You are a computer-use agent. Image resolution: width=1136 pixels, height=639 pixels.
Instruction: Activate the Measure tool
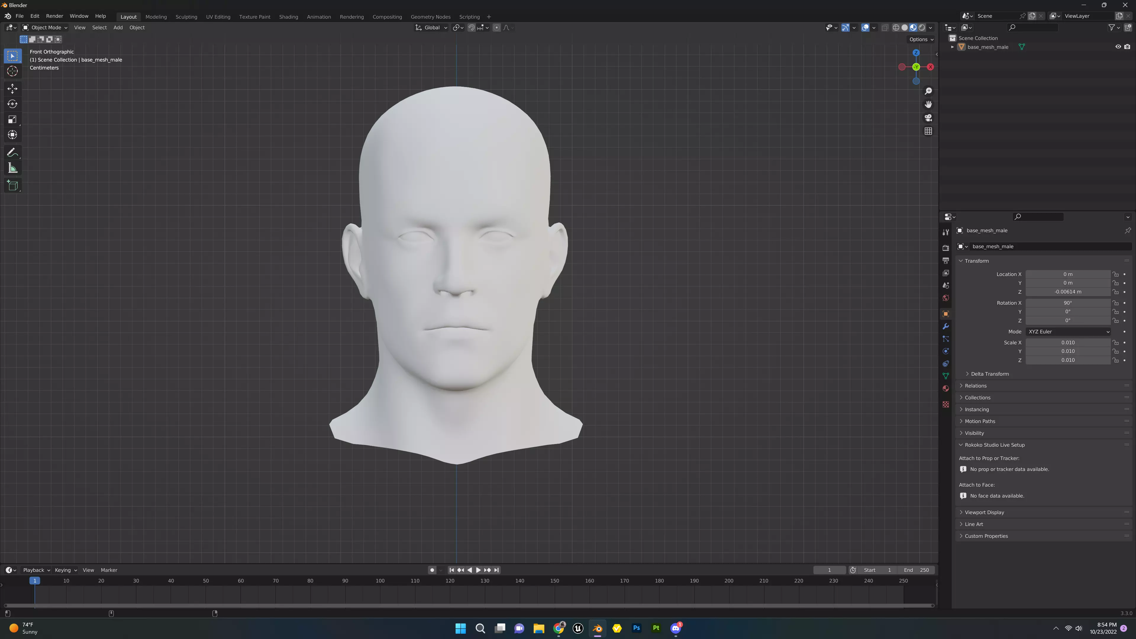[12, 168]
